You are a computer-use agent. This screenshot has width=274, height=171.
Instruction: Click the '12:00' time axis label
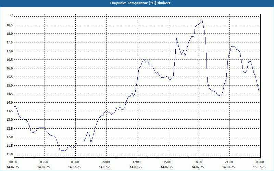[x=137, y=162]
